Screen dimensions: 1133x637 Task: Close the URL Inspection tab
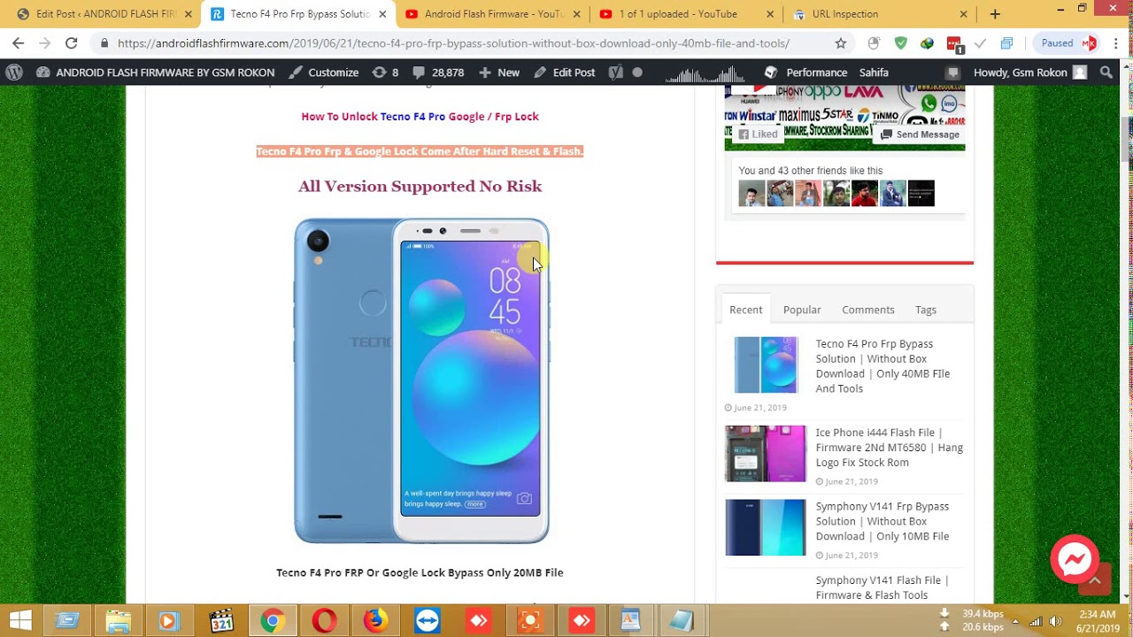coord(964,14)
